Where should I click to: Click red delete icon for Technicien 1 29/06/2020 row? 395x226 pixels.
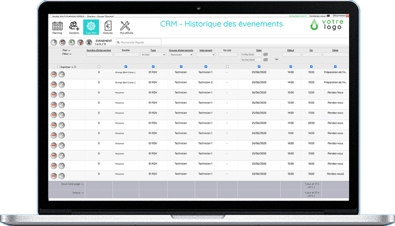coord(54,75)
